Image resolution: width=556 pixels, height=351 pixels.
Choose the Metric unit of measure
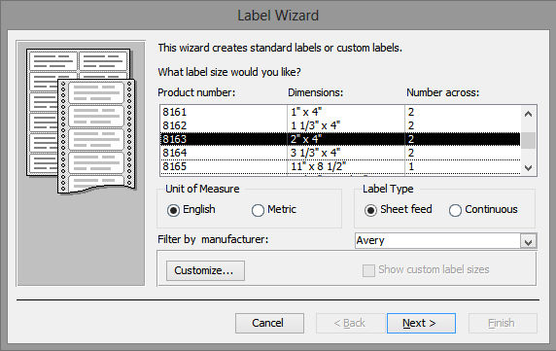pyautogui.click(x=258, y=210)
